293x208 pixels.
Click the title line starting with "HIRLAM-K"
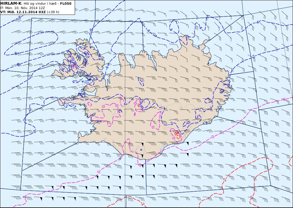coord(36,4)
